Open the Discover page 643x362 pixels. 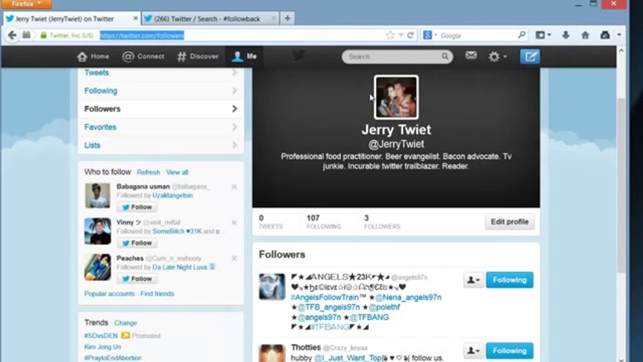pos(198,56)
